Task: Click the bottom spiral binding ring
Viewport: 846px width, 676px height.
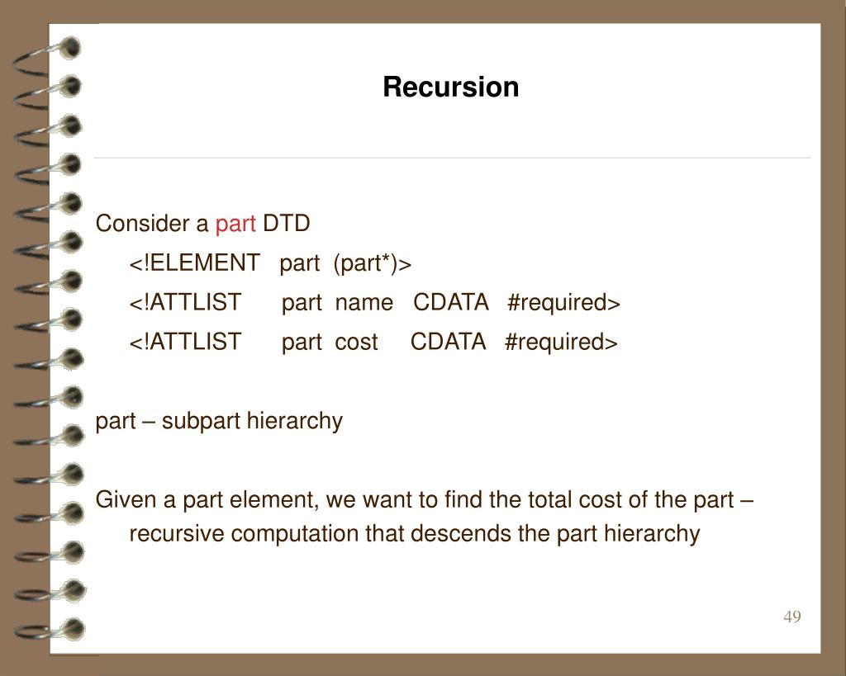Action: click(x=50, y=630)
